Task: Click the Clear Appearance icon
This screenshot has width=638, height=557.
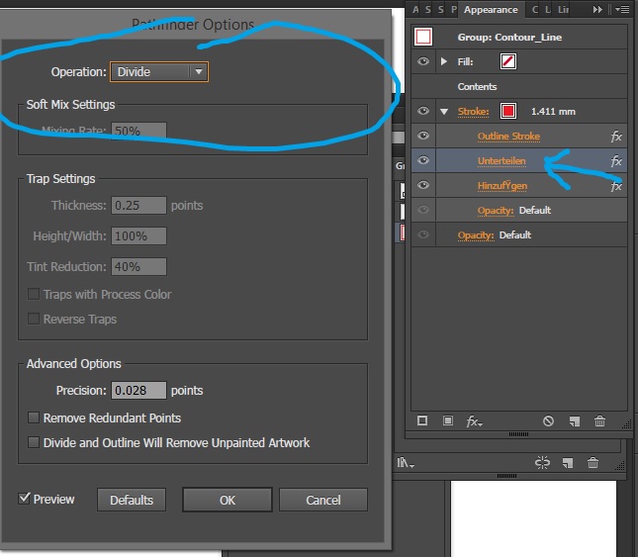Action: 548,420
